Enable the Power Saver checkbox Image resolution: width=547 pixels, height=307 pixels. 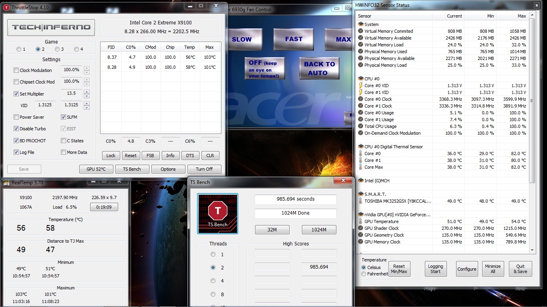click(16, 117)
